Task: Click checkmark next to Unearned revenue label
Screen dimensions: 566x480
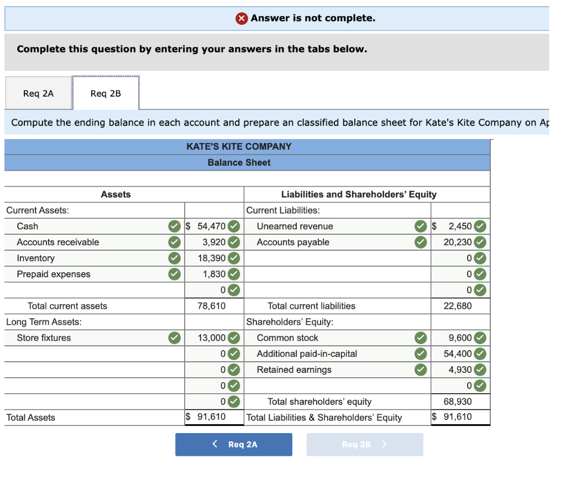Action: [421, 226]
